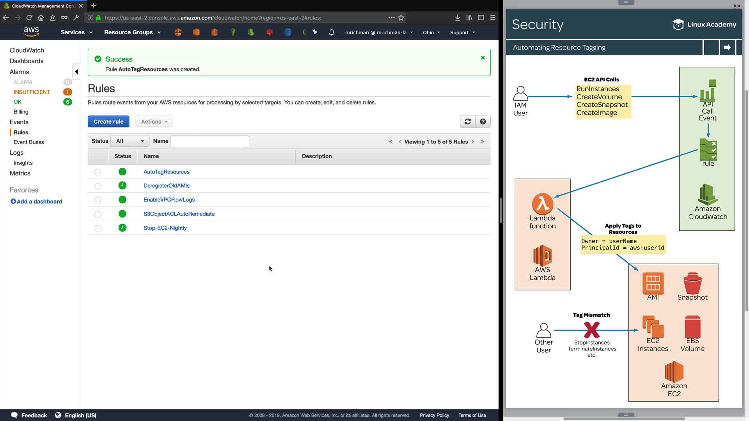The width and height of the screenshot is (749, 421).
Task: Open the Status filter All dropdown
Action: point(130,141)
